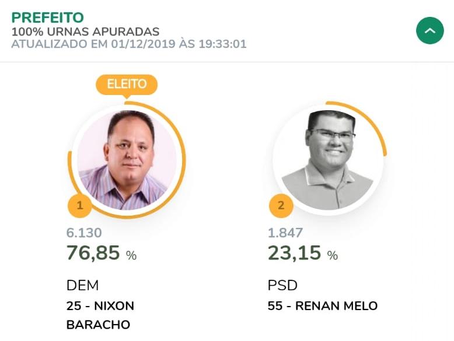Click the ELEITO badge

[127, 85]
